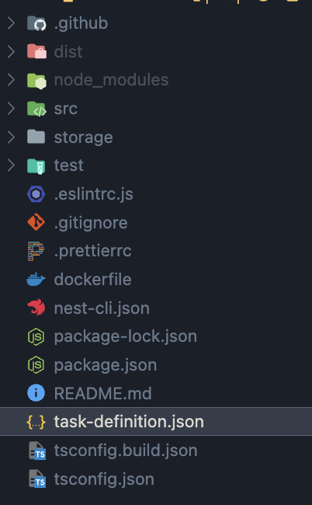Screen dimensions: 312x505
Task: Click the ESLint hexagon icon
Action: 36,194
